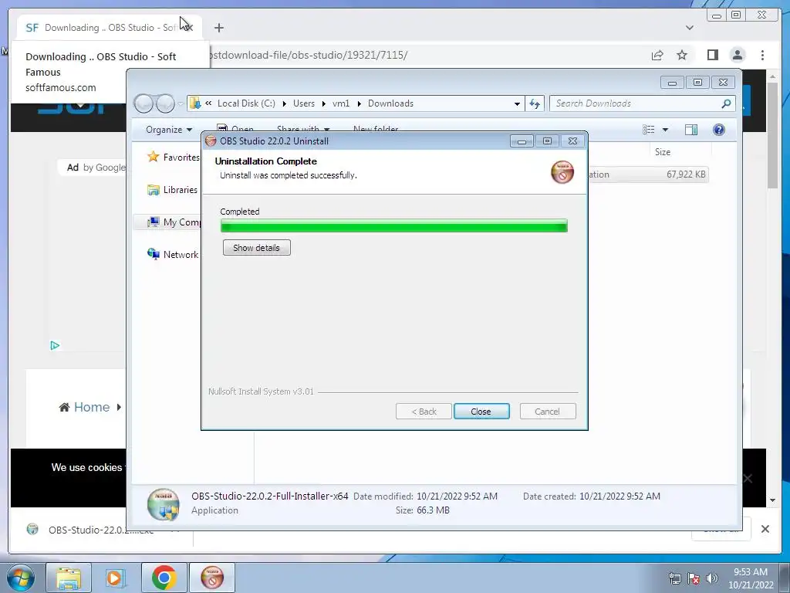Toggle the Explorer preview pane

coord(691,130)
